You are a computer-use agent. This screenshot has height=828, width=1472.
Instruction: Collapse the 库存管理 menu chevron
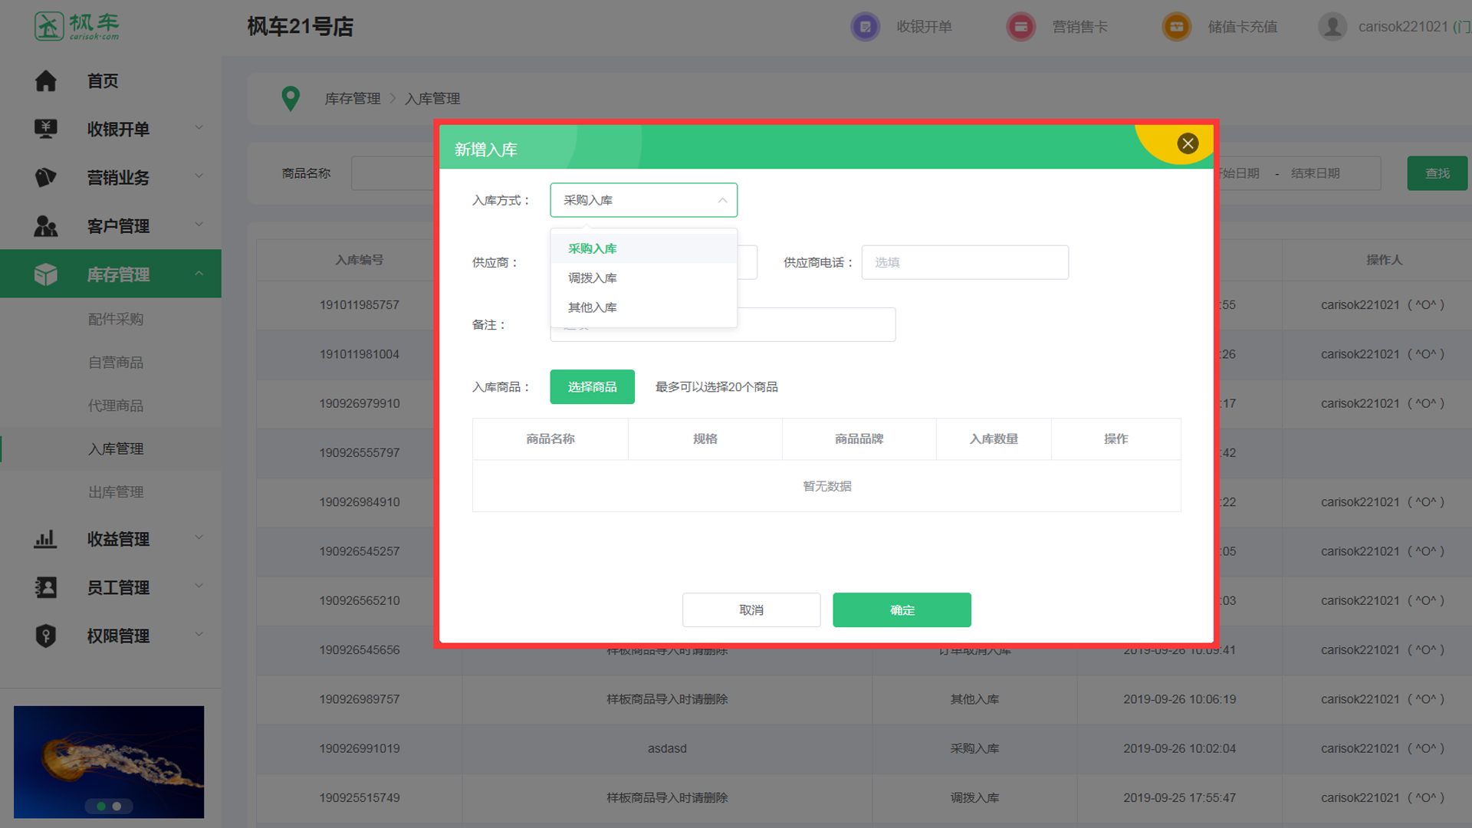point(199,273)
